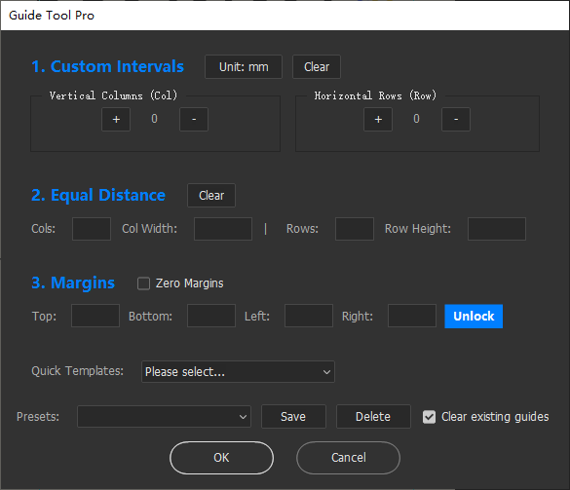This screenshot has height=490, width=570.
Task: Focus the Right margin field
Action: click(412, 316)
